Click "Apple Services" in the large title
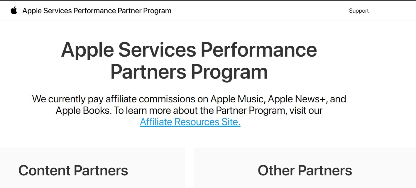The height and width of the screenshot is (188, 416). coord(128,50)
